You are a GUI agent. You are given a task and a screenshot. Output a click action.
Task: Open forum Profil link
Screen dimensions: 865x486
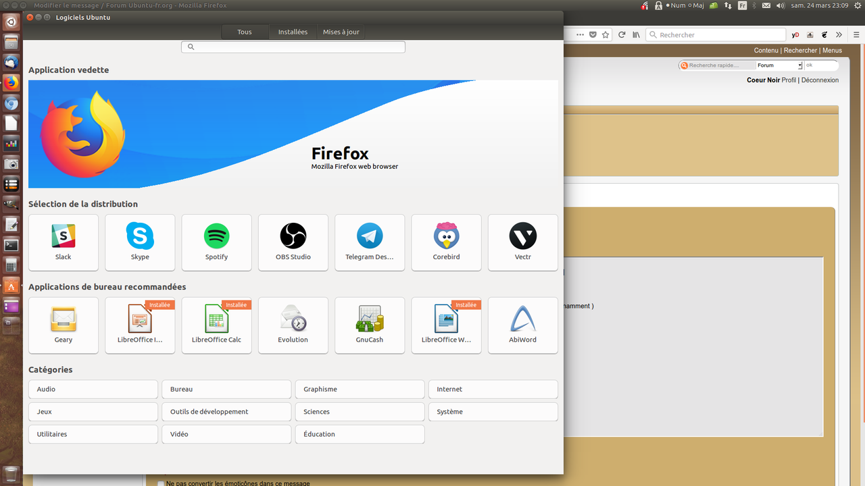coord(789,80)
